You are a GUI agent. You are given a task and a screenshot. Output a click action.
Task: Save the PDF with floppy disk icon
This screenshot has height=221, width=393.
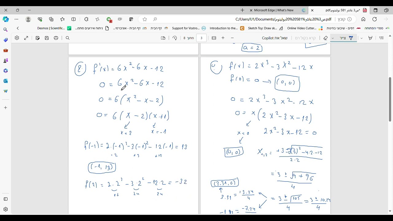[x=47, y=38]
